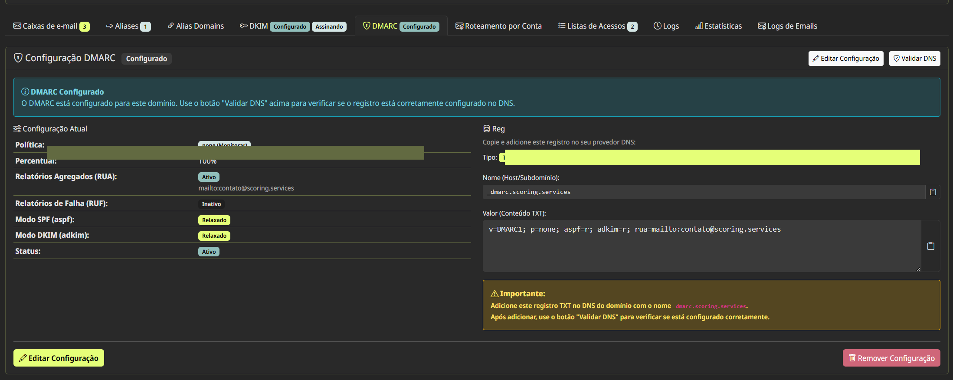Click the clock icon beside Logs

coord(658,26)
